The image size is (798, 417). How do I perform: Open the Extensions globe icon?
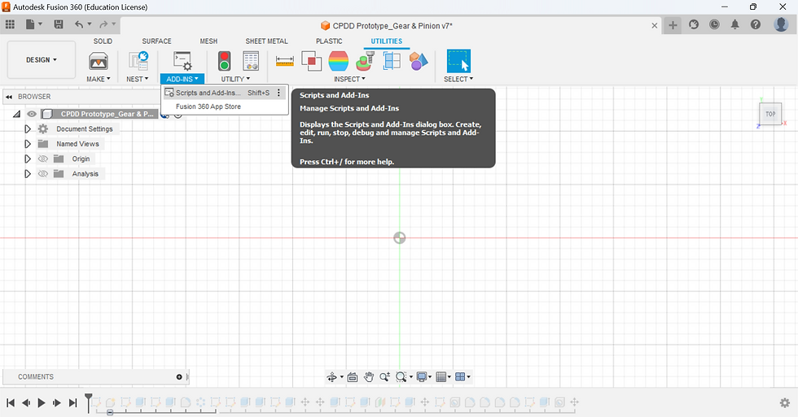[694, 24]
